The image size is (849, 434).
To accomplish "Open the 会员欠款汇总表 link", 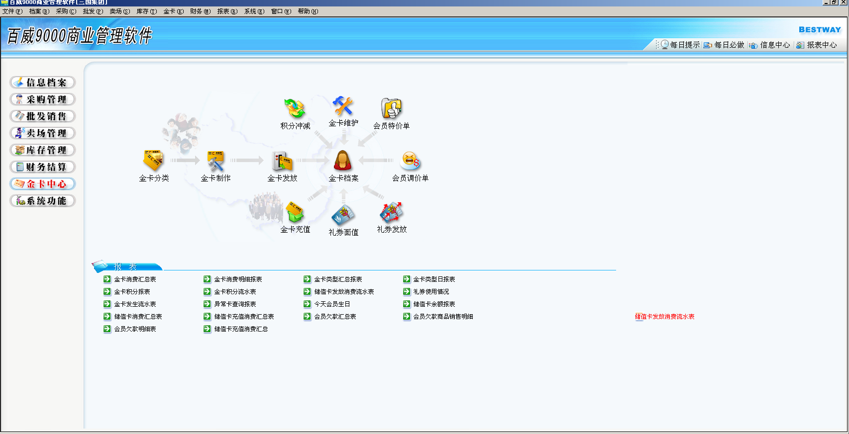I will point(335,317).
